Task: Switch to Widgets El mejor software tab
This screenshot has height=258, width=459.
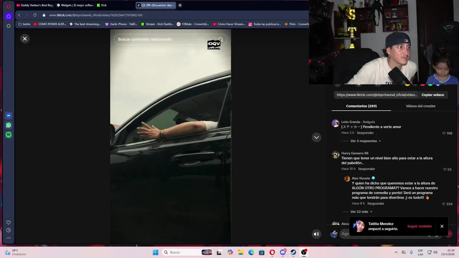Action: 75,5
